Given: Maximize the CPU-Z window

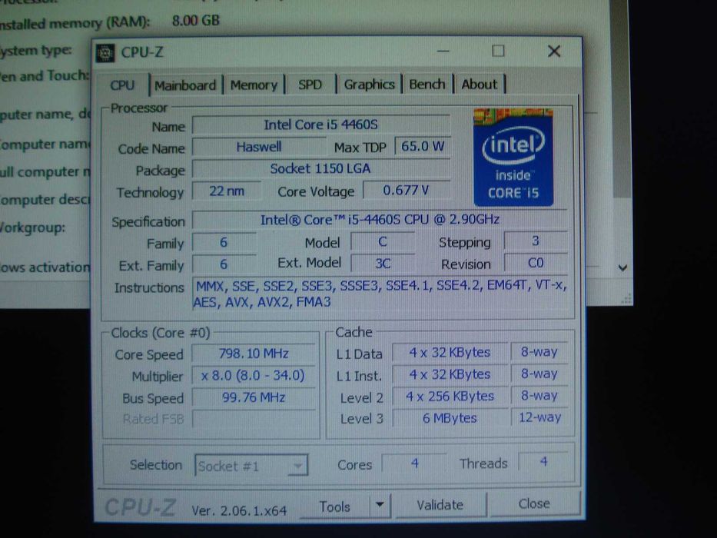Looking at the screenshot, I should point(498,51).
